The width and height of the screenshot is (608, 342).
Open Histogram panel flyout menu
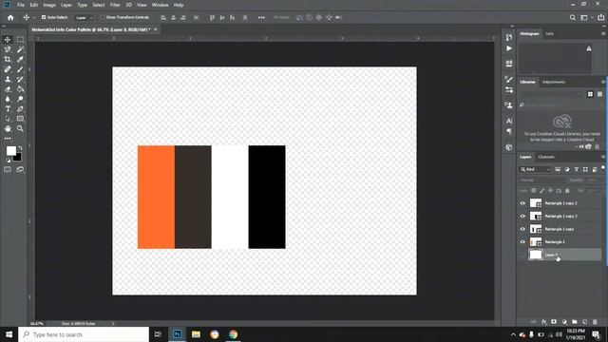pos(603,34)
